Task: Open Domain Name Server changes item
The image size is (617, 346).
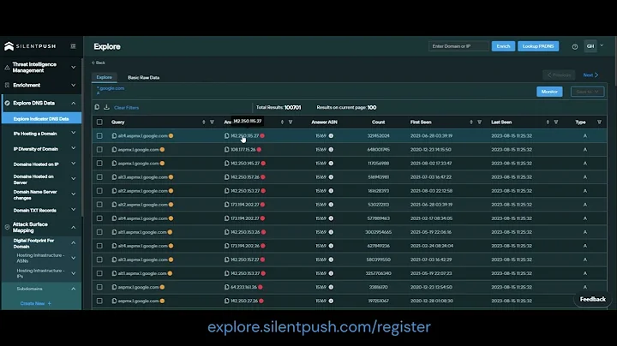Action: [35, 194]
